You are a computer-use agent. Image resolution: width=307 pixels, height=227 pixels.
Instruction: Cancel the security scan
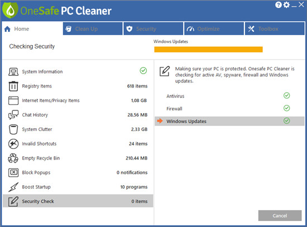tap(280, 216)
